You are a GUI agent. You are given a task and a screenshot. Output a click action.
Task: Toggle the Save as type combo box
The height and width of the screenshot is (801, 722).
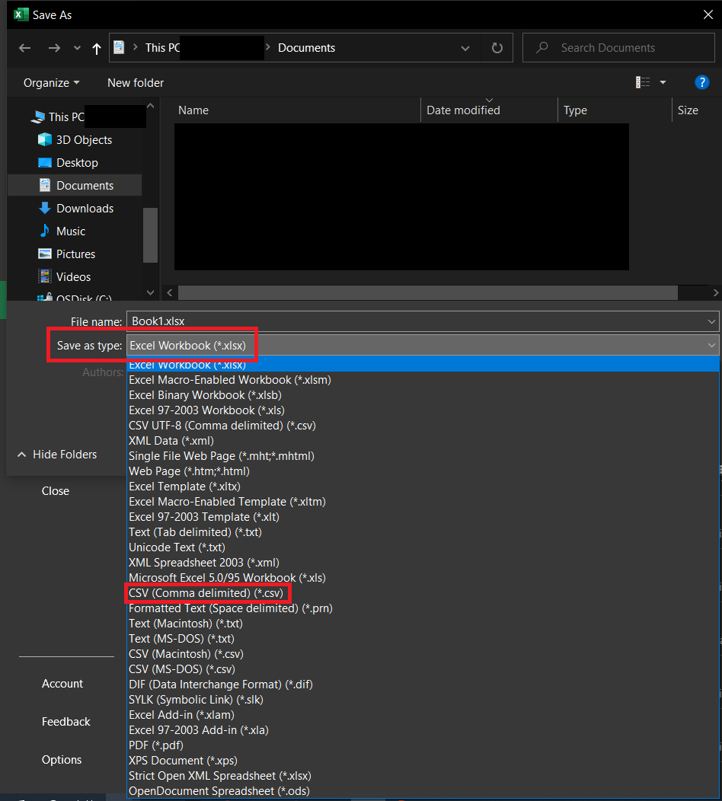coord(423,346)
